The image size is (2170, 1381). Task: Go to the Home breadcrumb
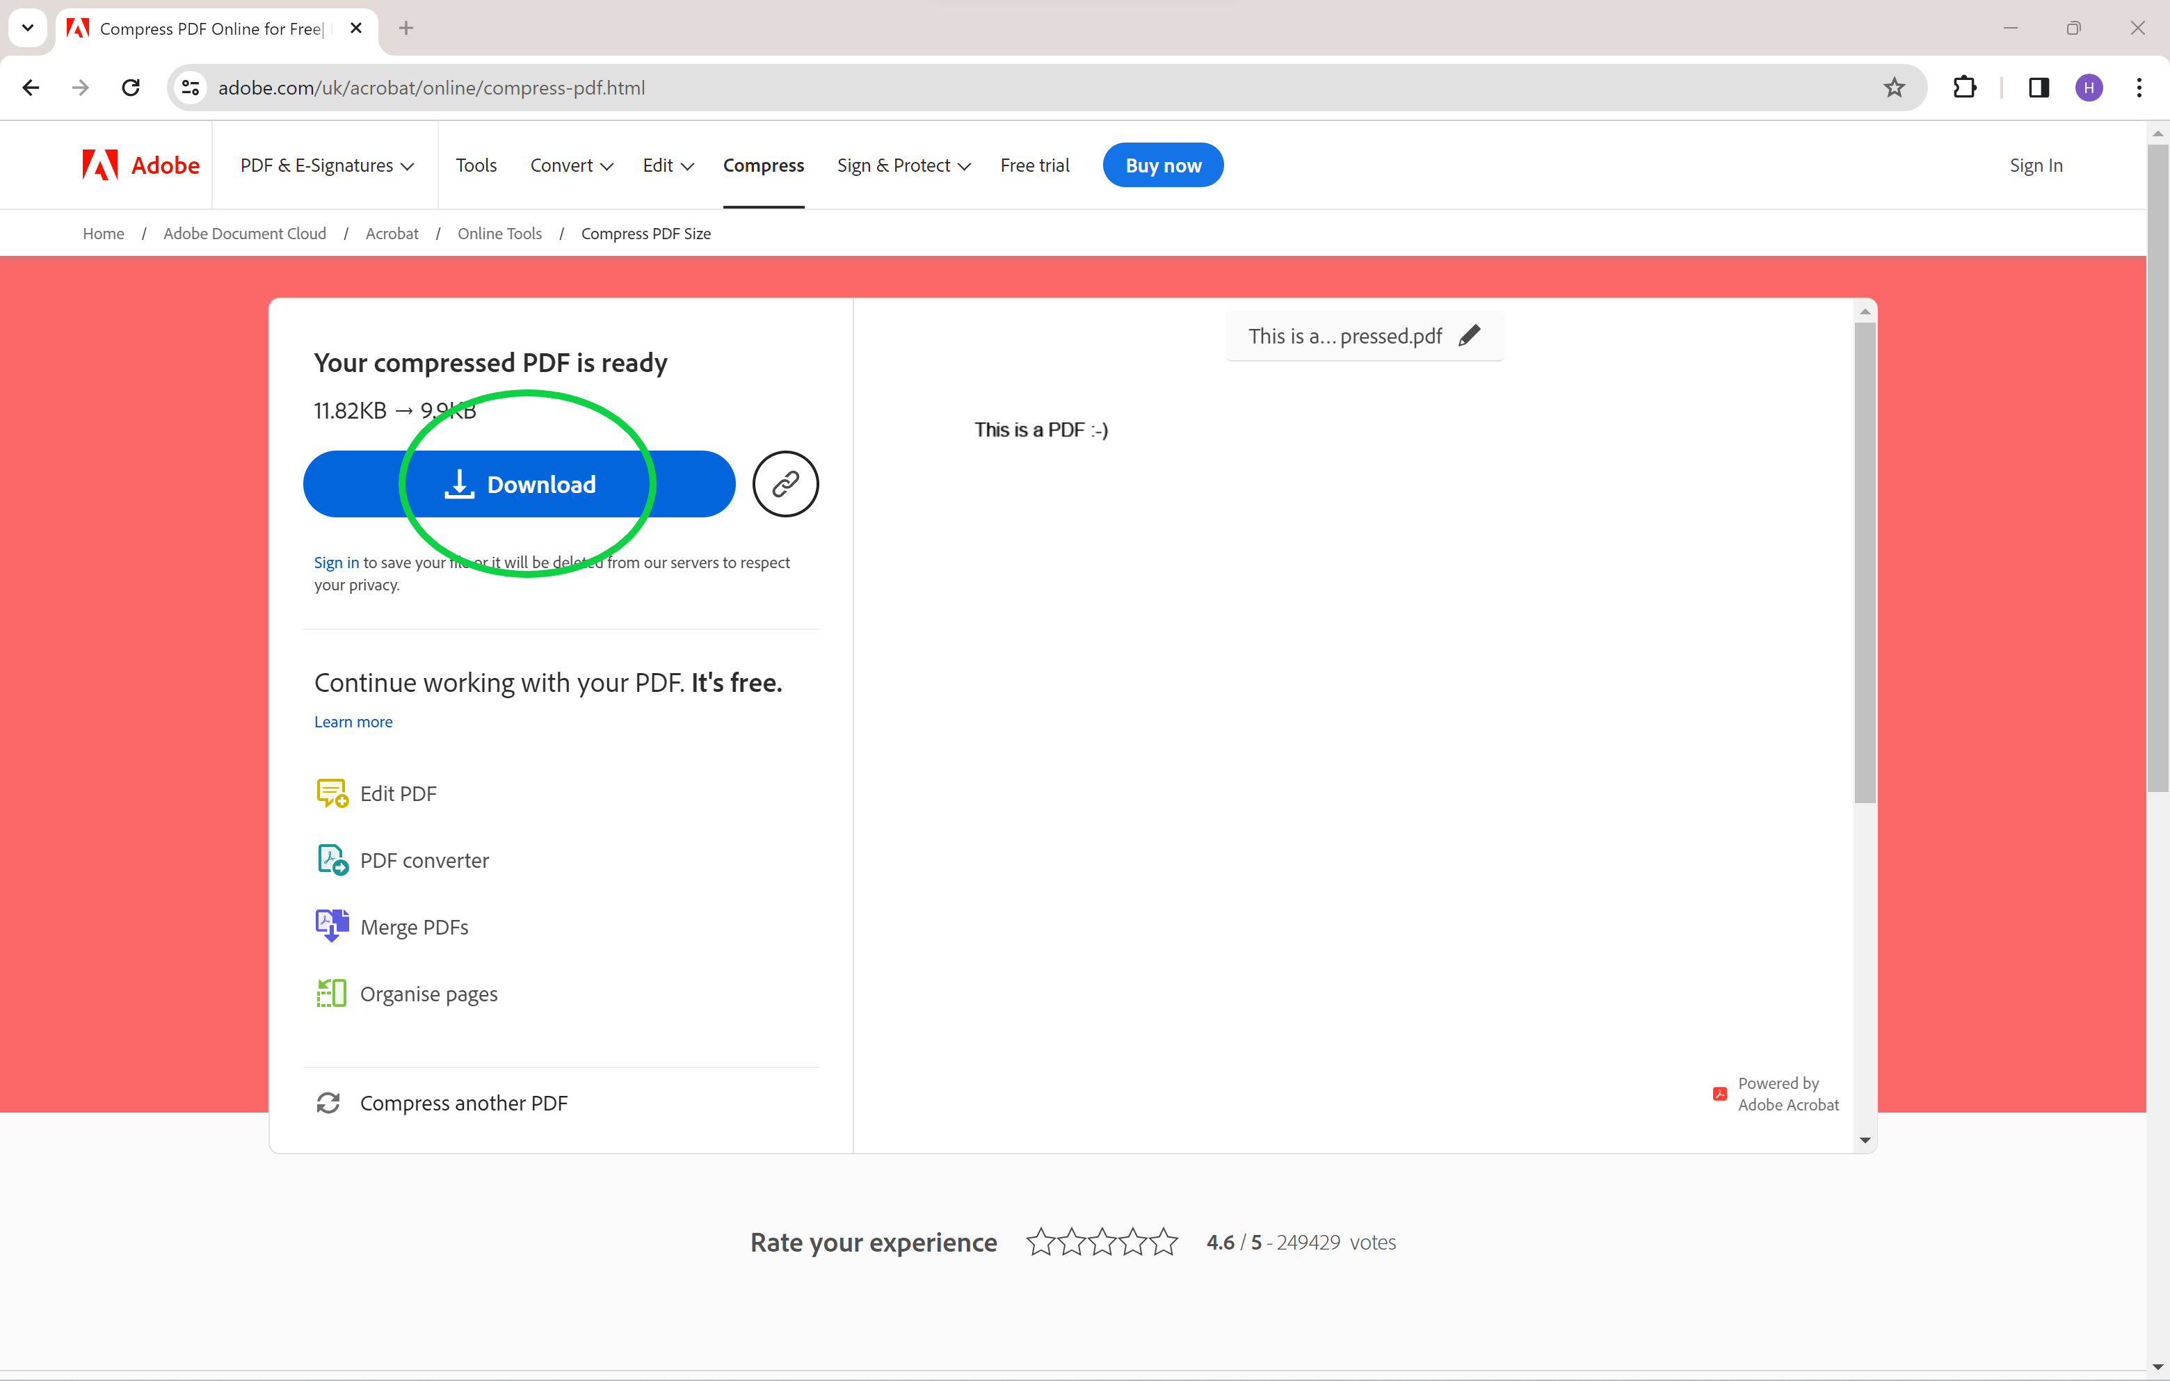(104, 234)
